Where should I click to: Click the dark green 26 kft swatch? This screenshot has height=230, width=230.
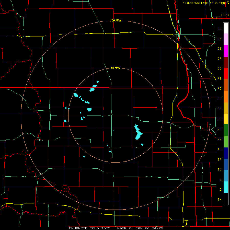226,130
